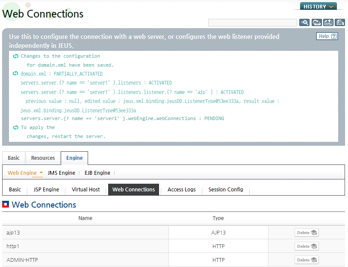The width and height of the screenshot is (348, 267).
Task: Click the AJP13 type cell
Action: click(218, 233)
